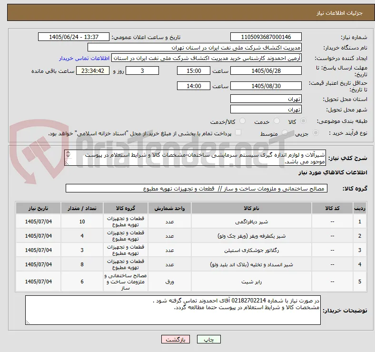The image size is (375, 352).
Task: Click the announcement date field 1405/06/24 - 13:37
Action: point(74,37)
